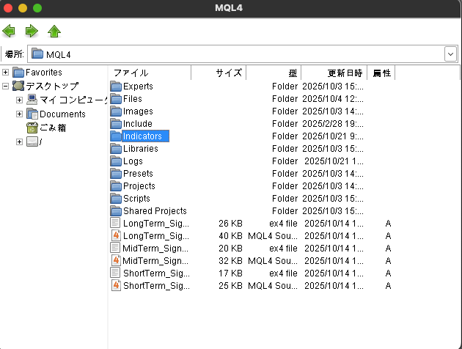Select the root drive icon

point(32,142)
